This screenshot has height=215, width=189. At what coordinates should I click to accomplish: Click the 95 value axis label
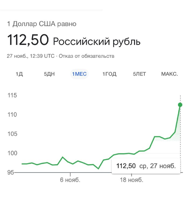[x=10, y=173]
